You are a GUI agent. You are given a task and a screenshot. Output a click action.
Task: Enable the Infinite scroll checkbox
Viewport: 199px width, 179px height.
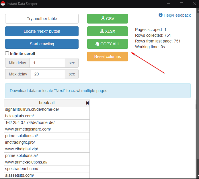click(7, 53)
